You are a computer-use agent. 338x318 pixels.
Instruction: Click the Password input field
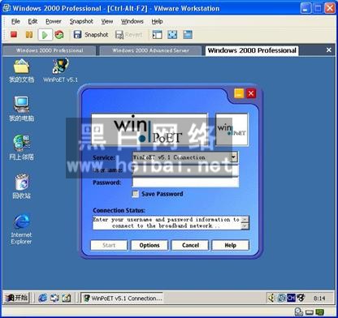coord(185,183)
